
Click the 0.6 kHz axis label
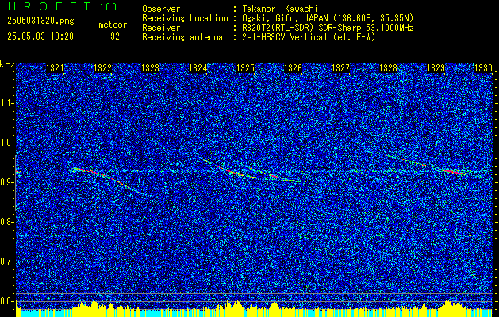(x=6, y=301)
